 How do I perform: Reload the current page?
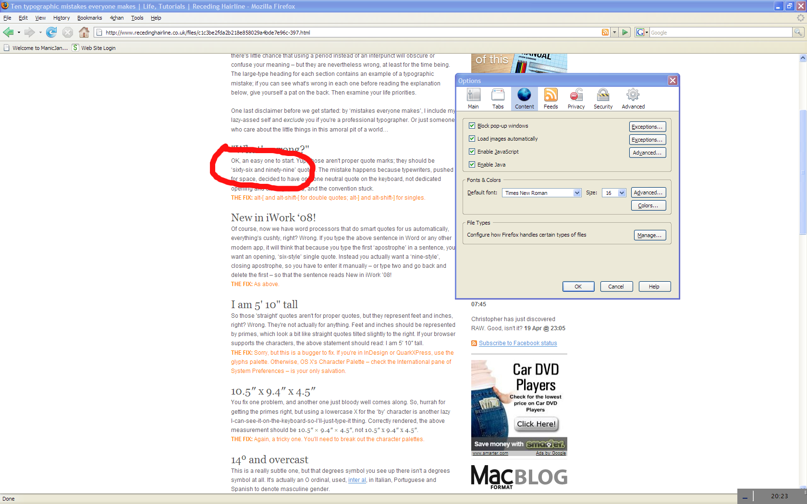pyautogui.click(x=51, y=33)
